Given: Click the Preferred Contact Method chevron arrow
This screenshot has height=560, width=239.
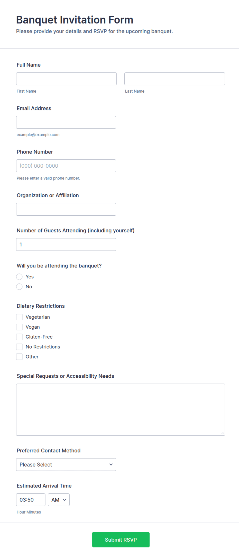Looking at the screenshot, I should pyautogui.click(x=111, y=465).
